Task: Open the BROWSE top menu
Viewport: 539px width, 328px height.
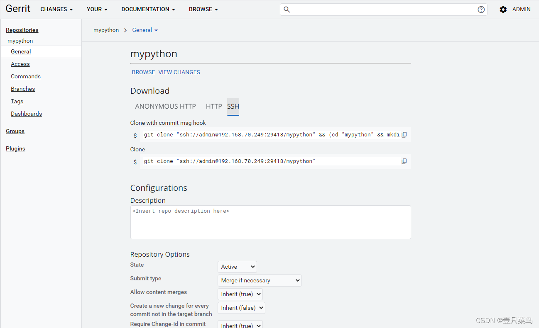Action: (203, 9)
